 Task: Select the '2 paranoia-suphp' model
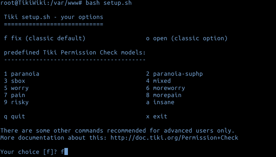click(x=175, y=74)
